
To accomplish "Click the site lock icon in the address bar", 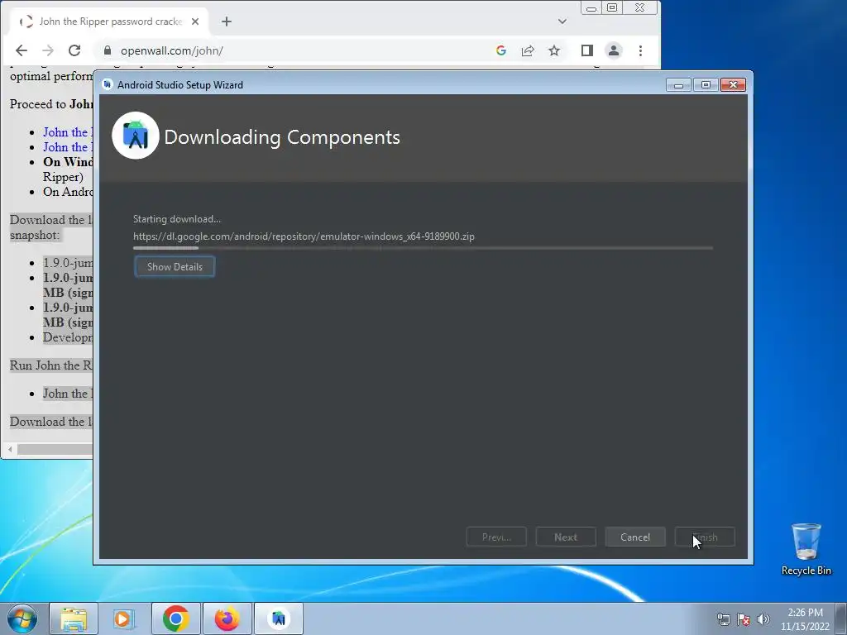I will (107, 50).
